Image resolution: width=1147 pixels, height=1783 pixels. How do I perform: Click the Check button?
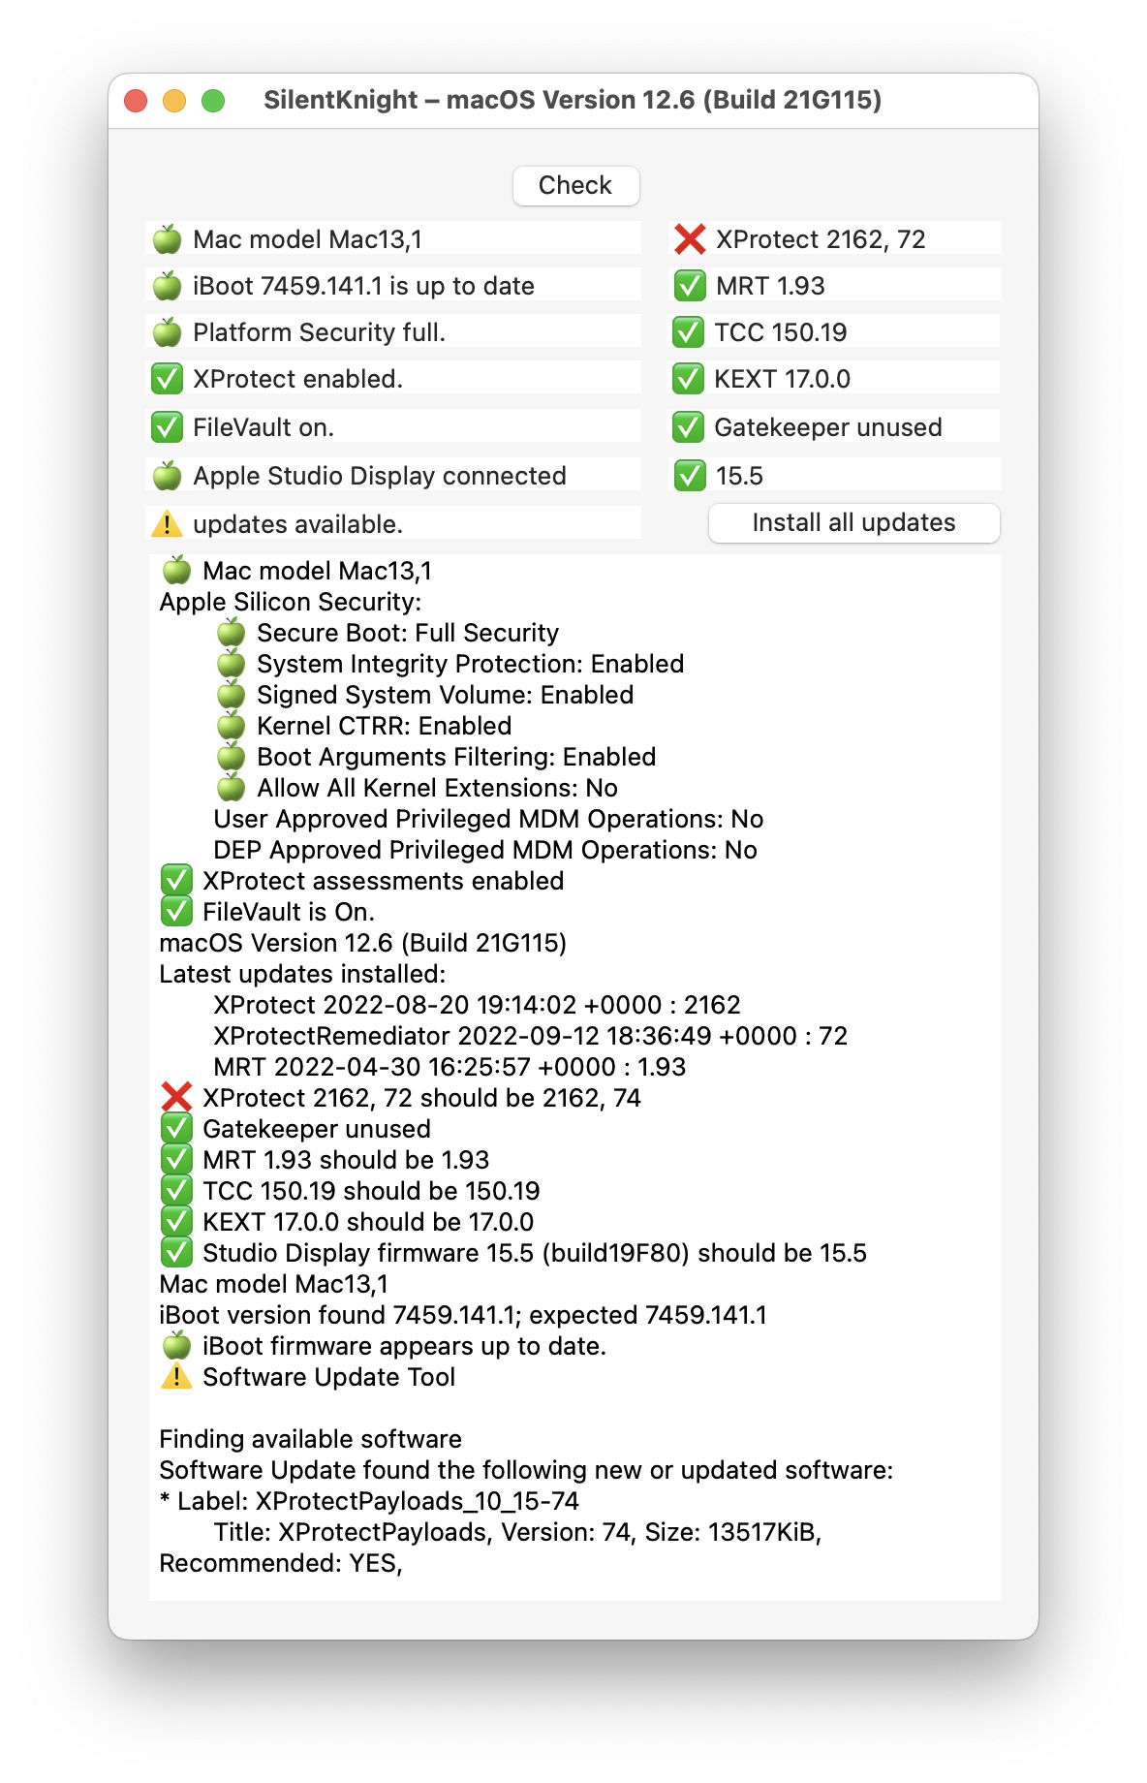575,185
